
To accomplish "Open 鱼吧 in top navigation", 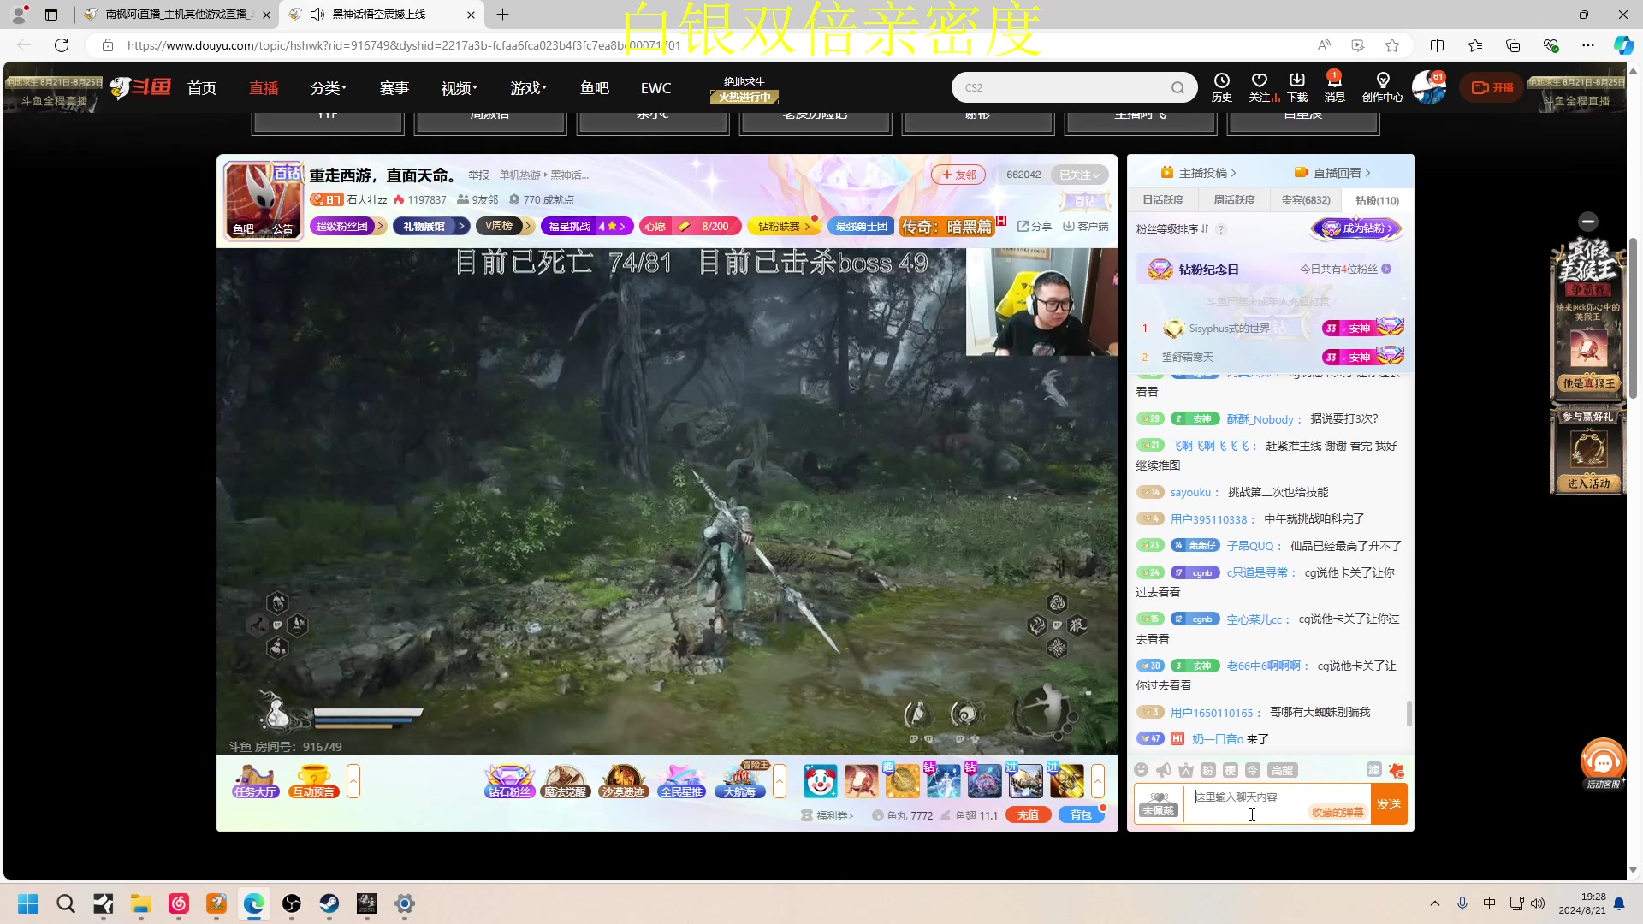I will click(x=595, y=88).
